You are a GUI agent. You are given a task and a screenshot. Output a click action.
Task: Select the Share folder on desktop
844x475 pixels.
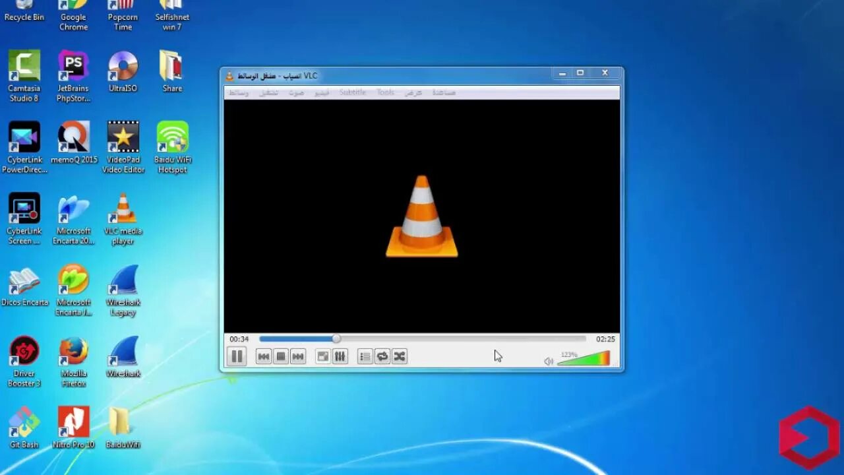coord(172,71)
